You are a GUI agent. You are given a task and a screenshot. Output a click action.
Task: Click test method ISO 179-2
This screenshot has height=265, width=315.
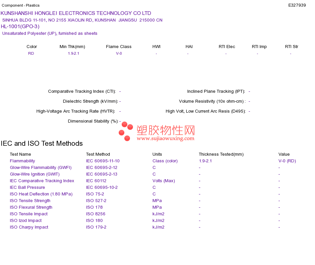[x=96, y=227]
